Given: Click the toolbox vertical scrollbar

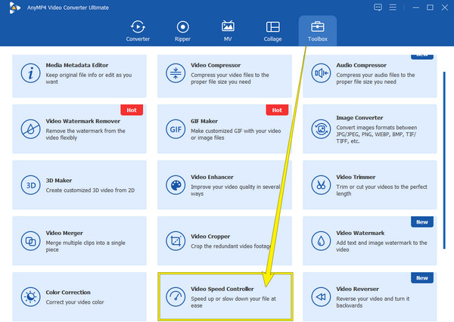Looking at the screenshot, I should [444, 160].
